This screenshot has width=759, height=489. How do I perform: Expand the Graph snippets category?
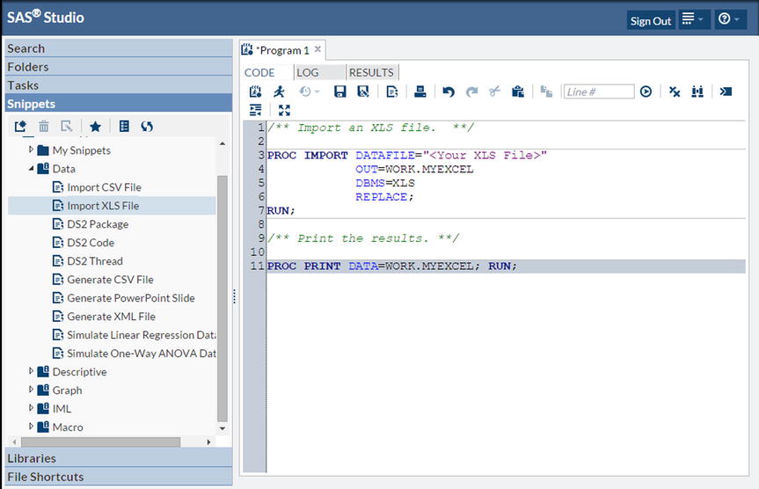pos(31,390)
